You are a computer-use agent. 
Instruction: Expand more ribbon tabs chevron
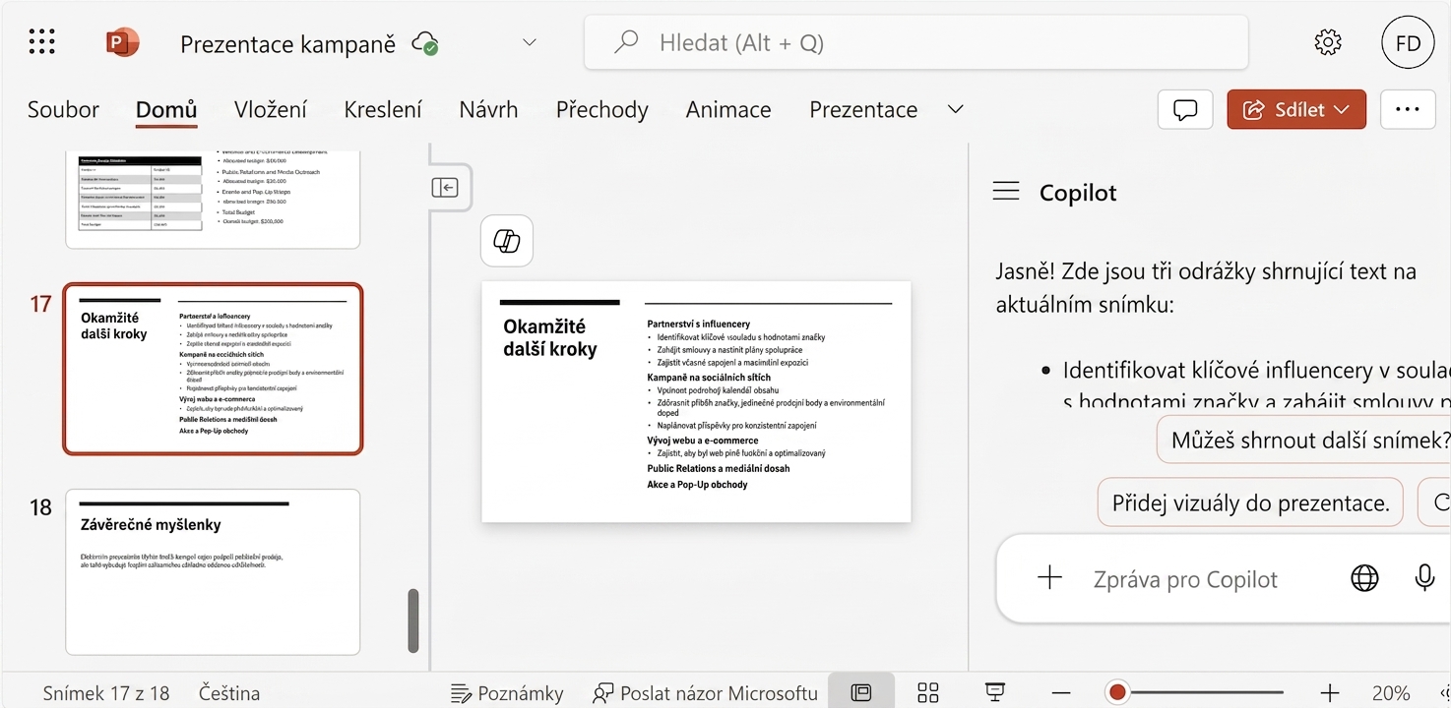955,109
